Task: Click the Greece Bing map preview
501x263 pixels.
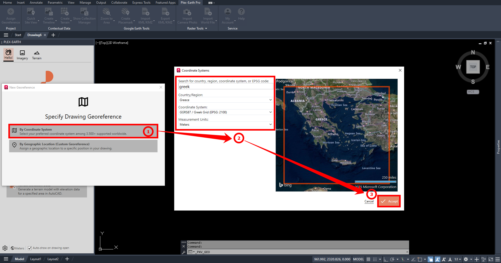Action: click(337, 135)
